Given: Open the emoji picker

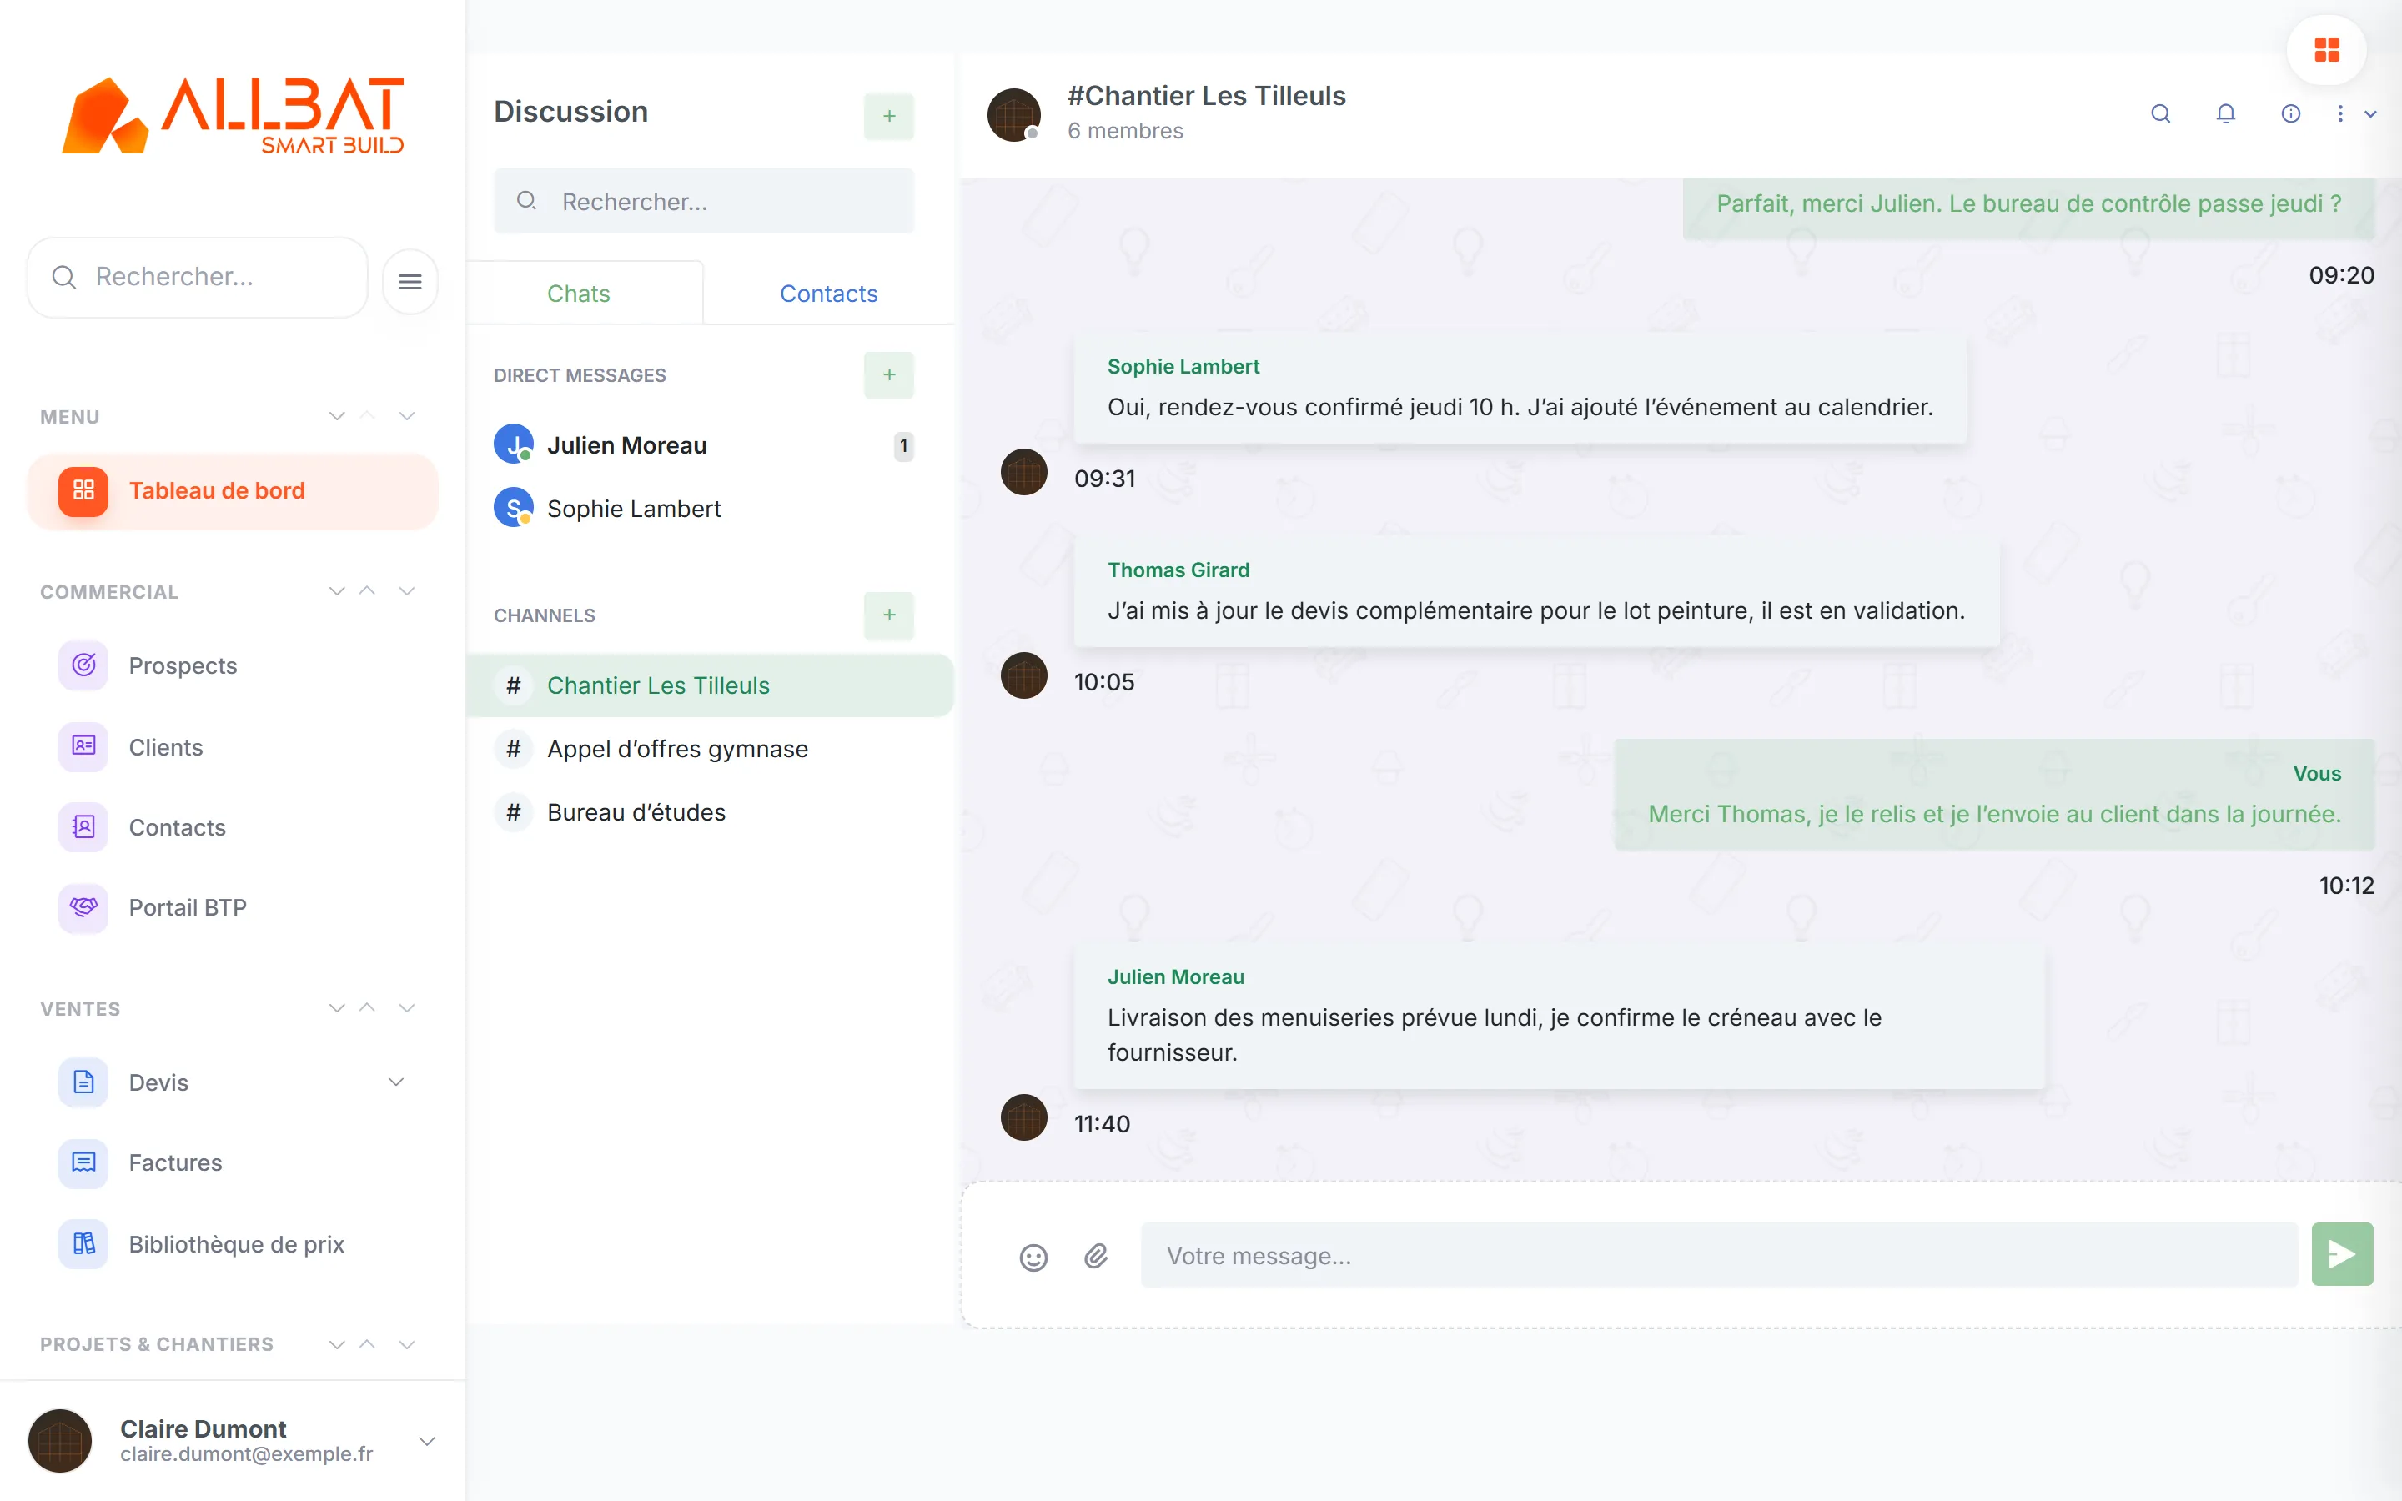Looking at the screenshot, I should tap(1033, 1257).
